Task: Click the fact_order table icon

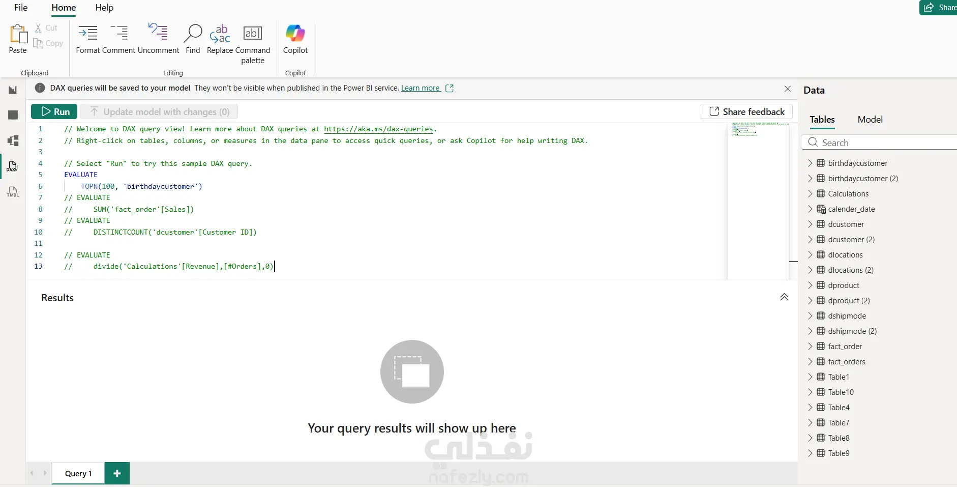Action: (821, 346)
